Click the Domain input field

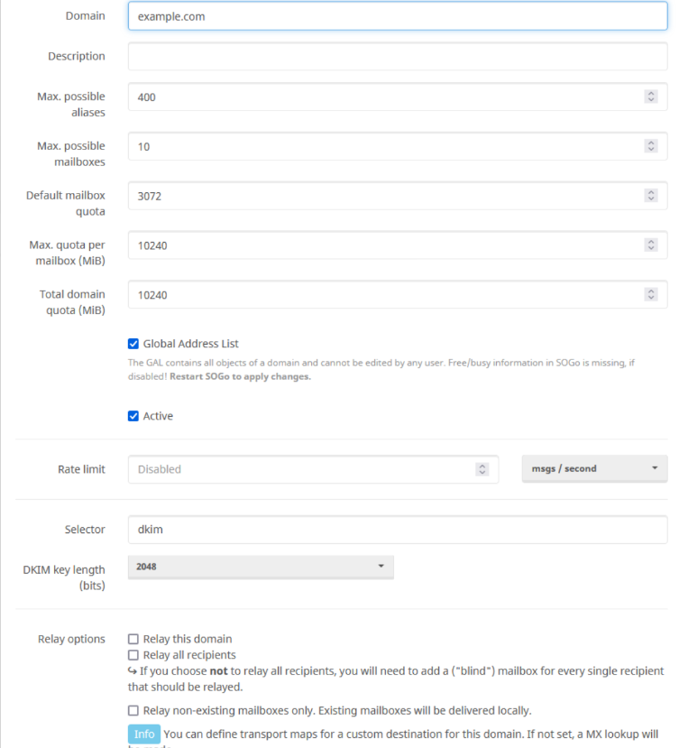[397, 16]
